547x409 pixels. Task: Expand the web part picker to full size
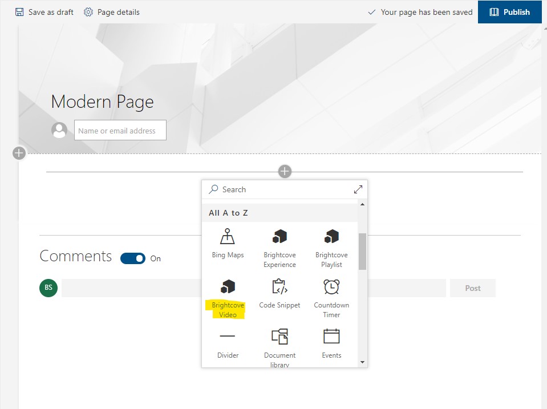click(358, 189)
